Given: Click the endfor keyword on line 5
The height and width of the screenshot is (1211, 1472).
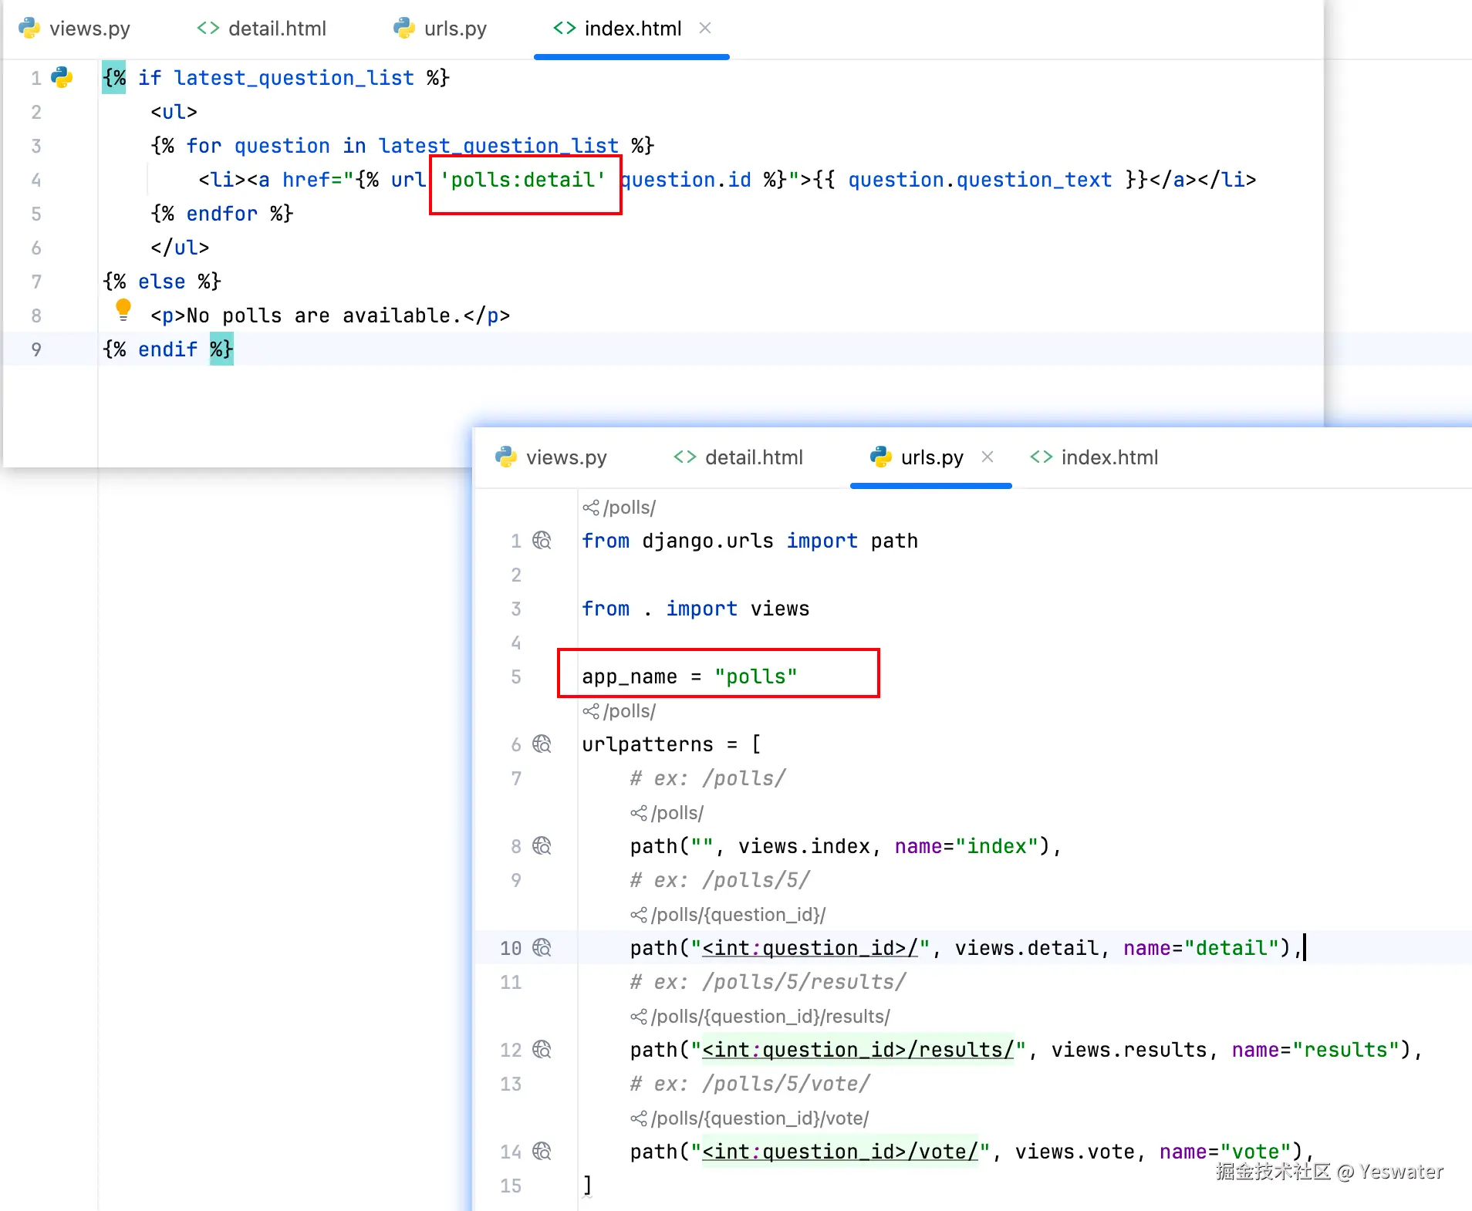Looking at the screenshot, I should (x=222, y=214).
